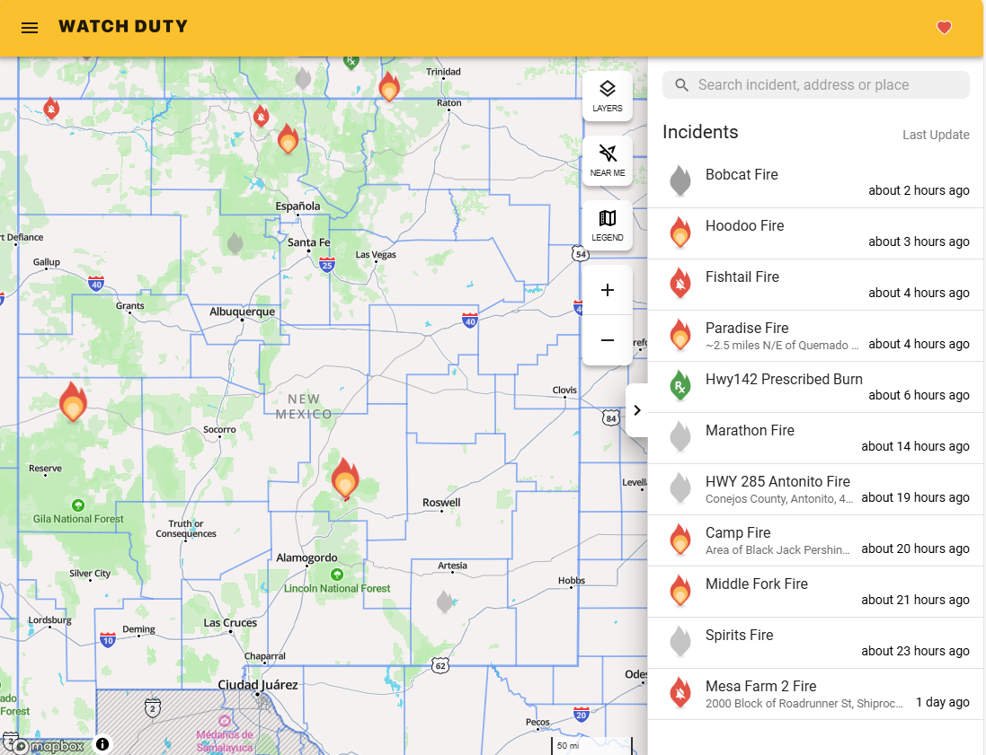
Task: Click the WATCH DUTY logo
Action: (123, 26)
